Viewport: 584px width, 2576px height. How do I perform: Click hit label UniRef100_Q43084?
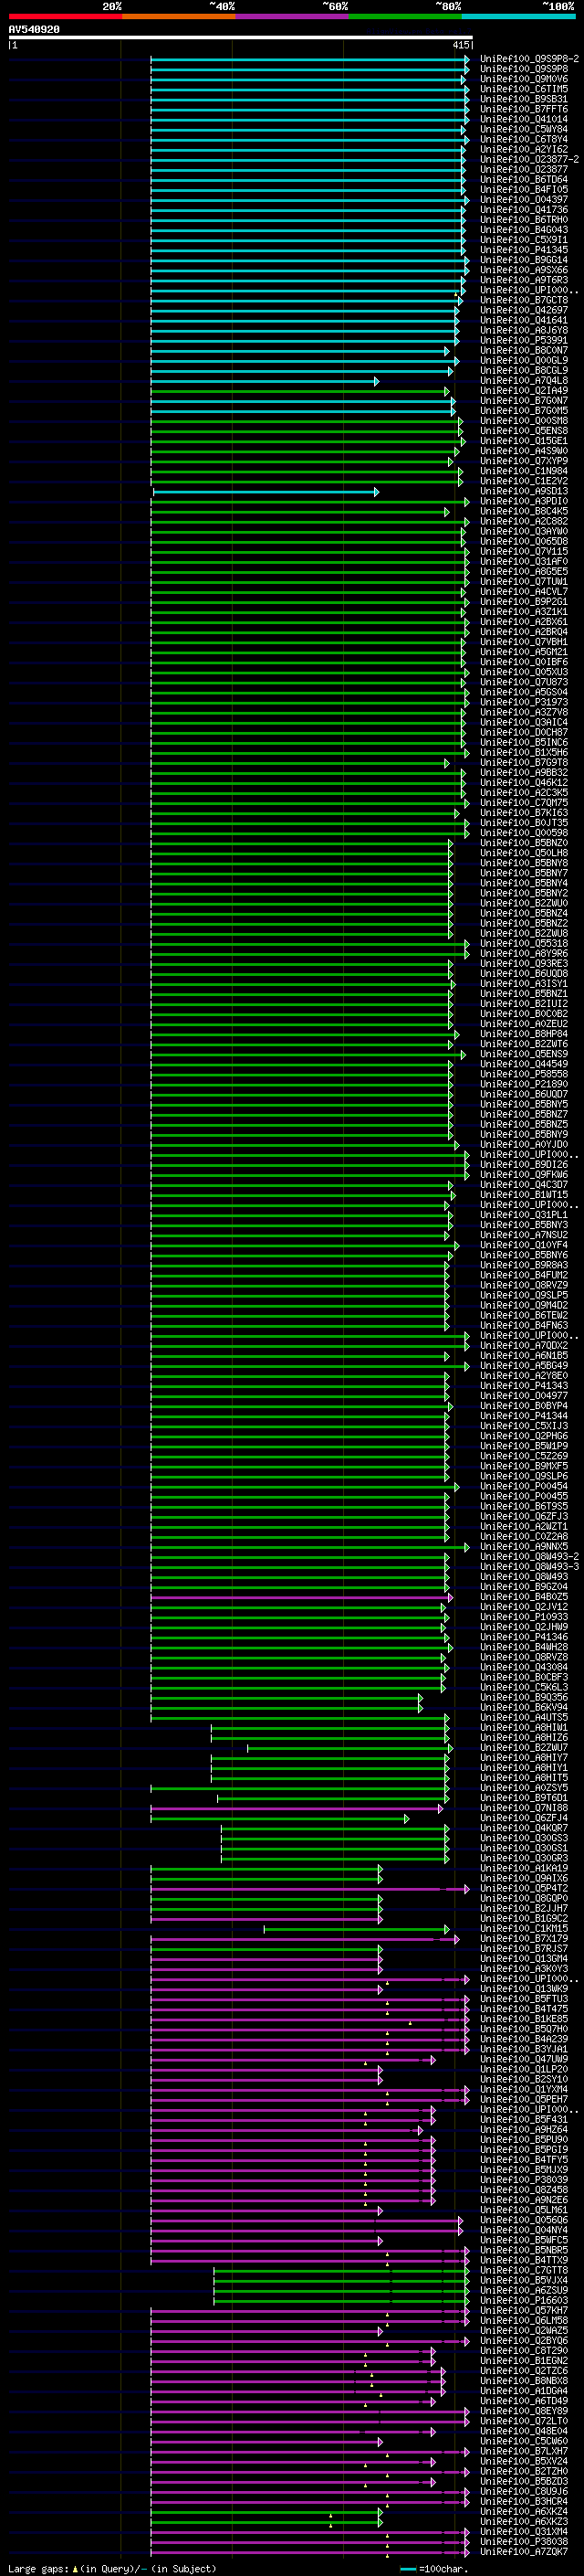pyautogui.click(x=523, y=1667)
